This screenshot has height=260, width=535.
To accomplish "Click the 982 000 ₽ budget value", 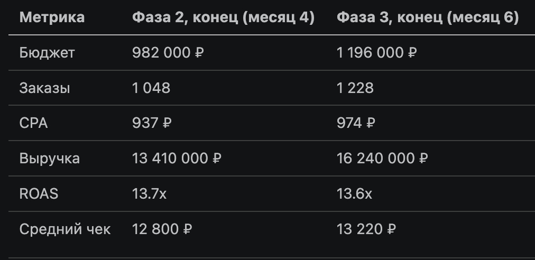I will [x=169, y=53].
